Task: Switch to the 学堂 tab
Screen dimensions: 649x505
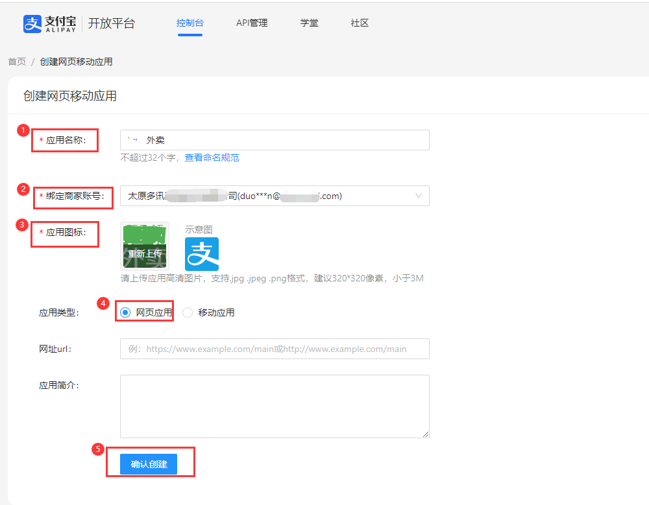Action: click(x=309, y=23)
